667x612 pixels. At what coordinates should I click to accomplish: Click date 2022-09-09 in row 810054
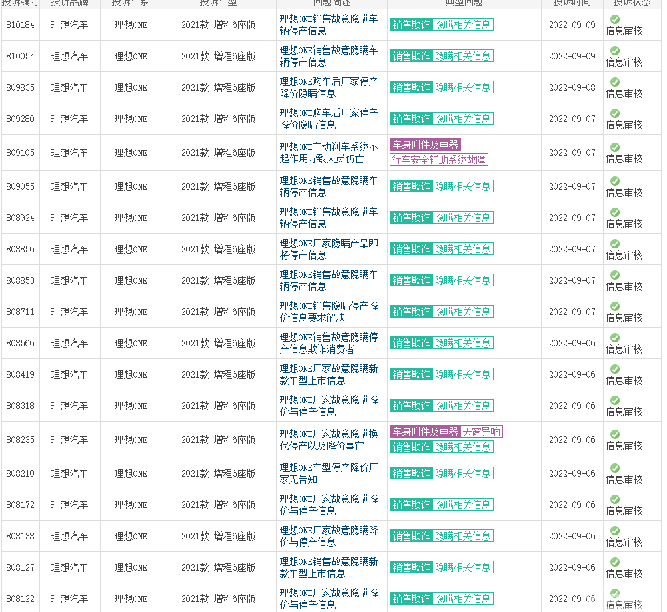click(572, 56)
